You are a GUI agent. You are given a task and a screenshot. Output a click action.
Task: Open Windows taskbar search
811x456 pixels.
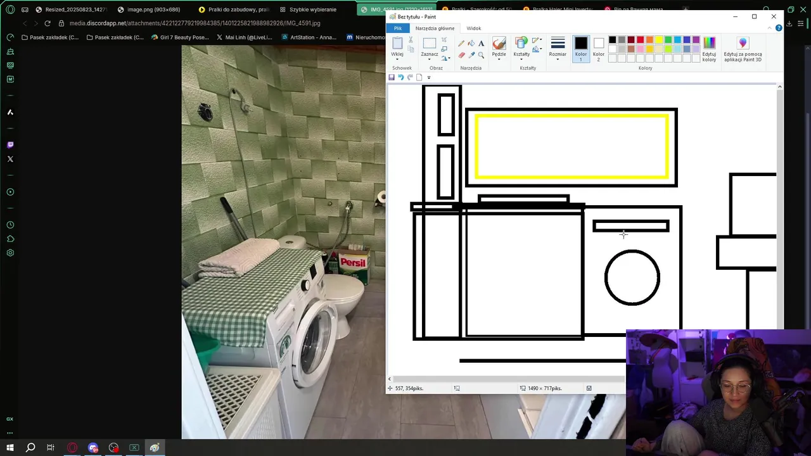point(30,448)
